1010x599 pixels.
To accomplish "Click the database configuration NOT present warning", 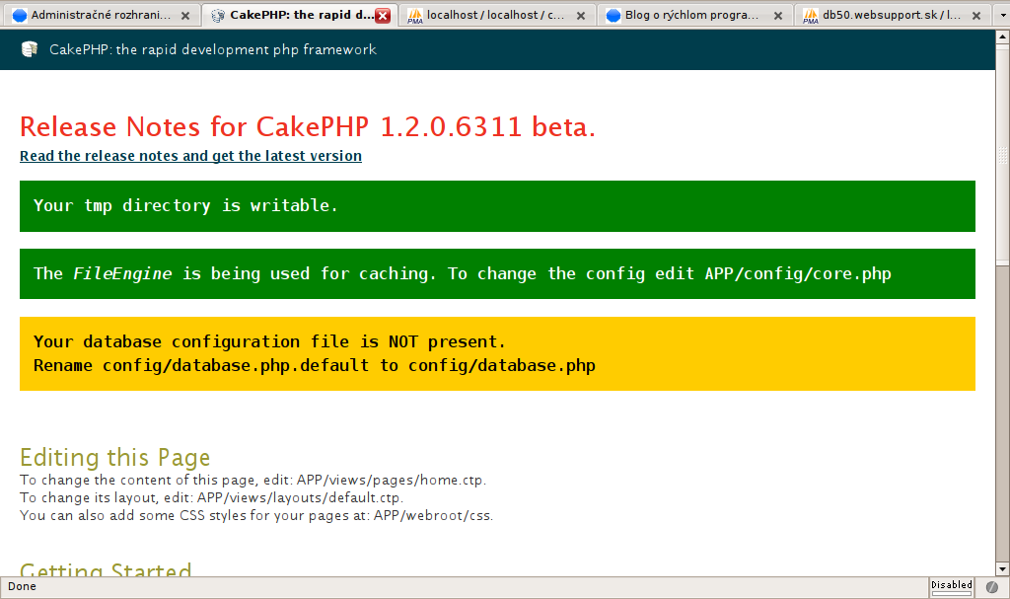I will tap(497, 353).
